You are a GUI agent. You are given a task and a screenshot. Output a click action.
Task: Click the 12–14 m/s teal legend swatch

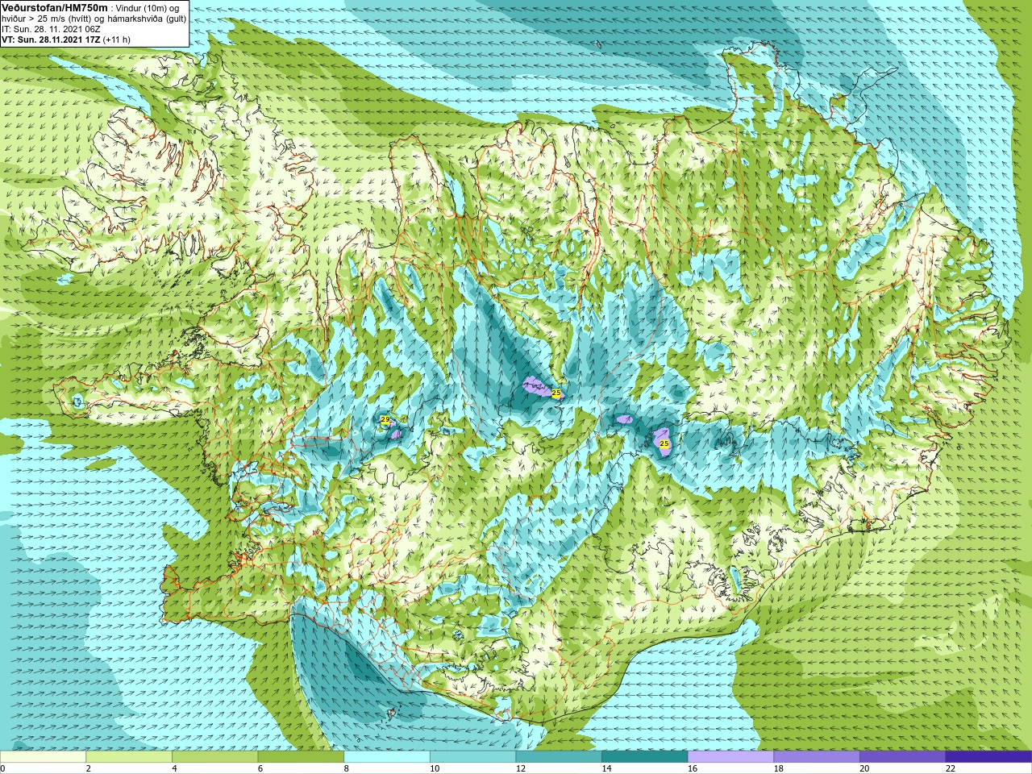click(x=559, y=757)
